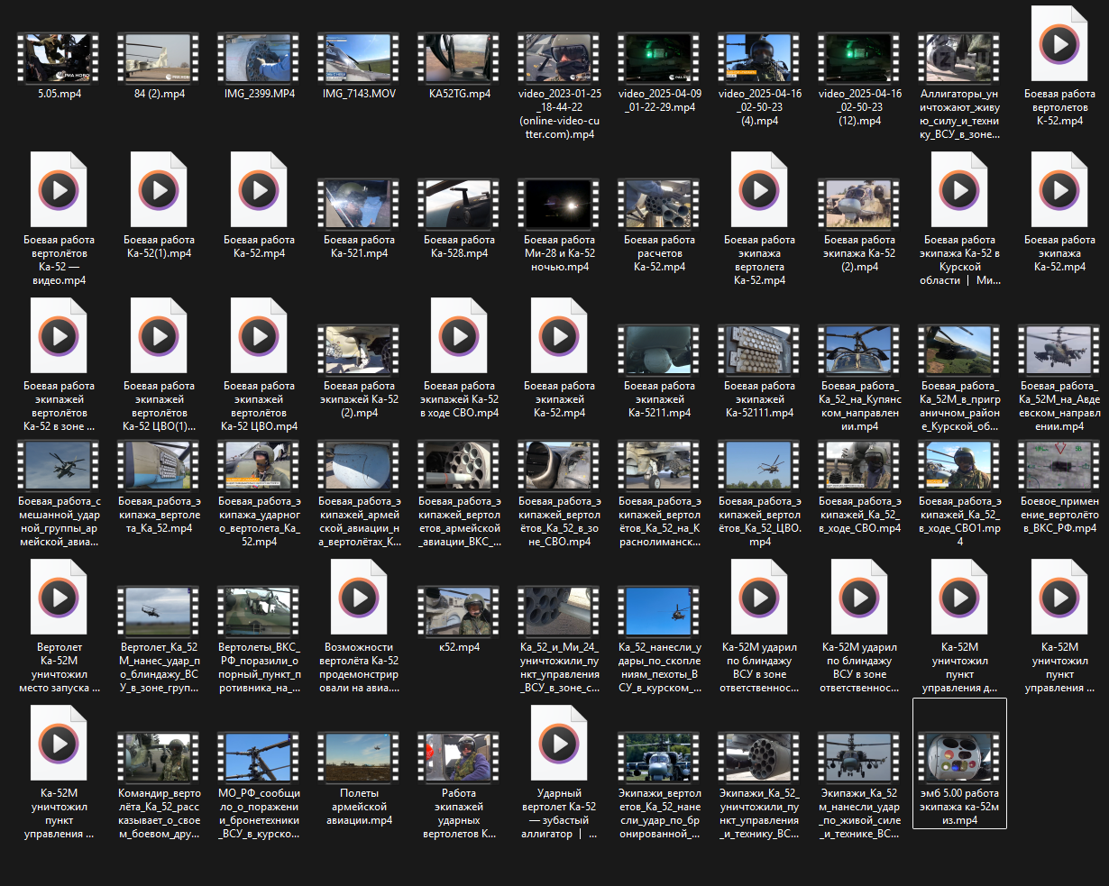Click icon of Боевая работа экипажей вертолётов Ка-52 в зоне

point(59,336)
